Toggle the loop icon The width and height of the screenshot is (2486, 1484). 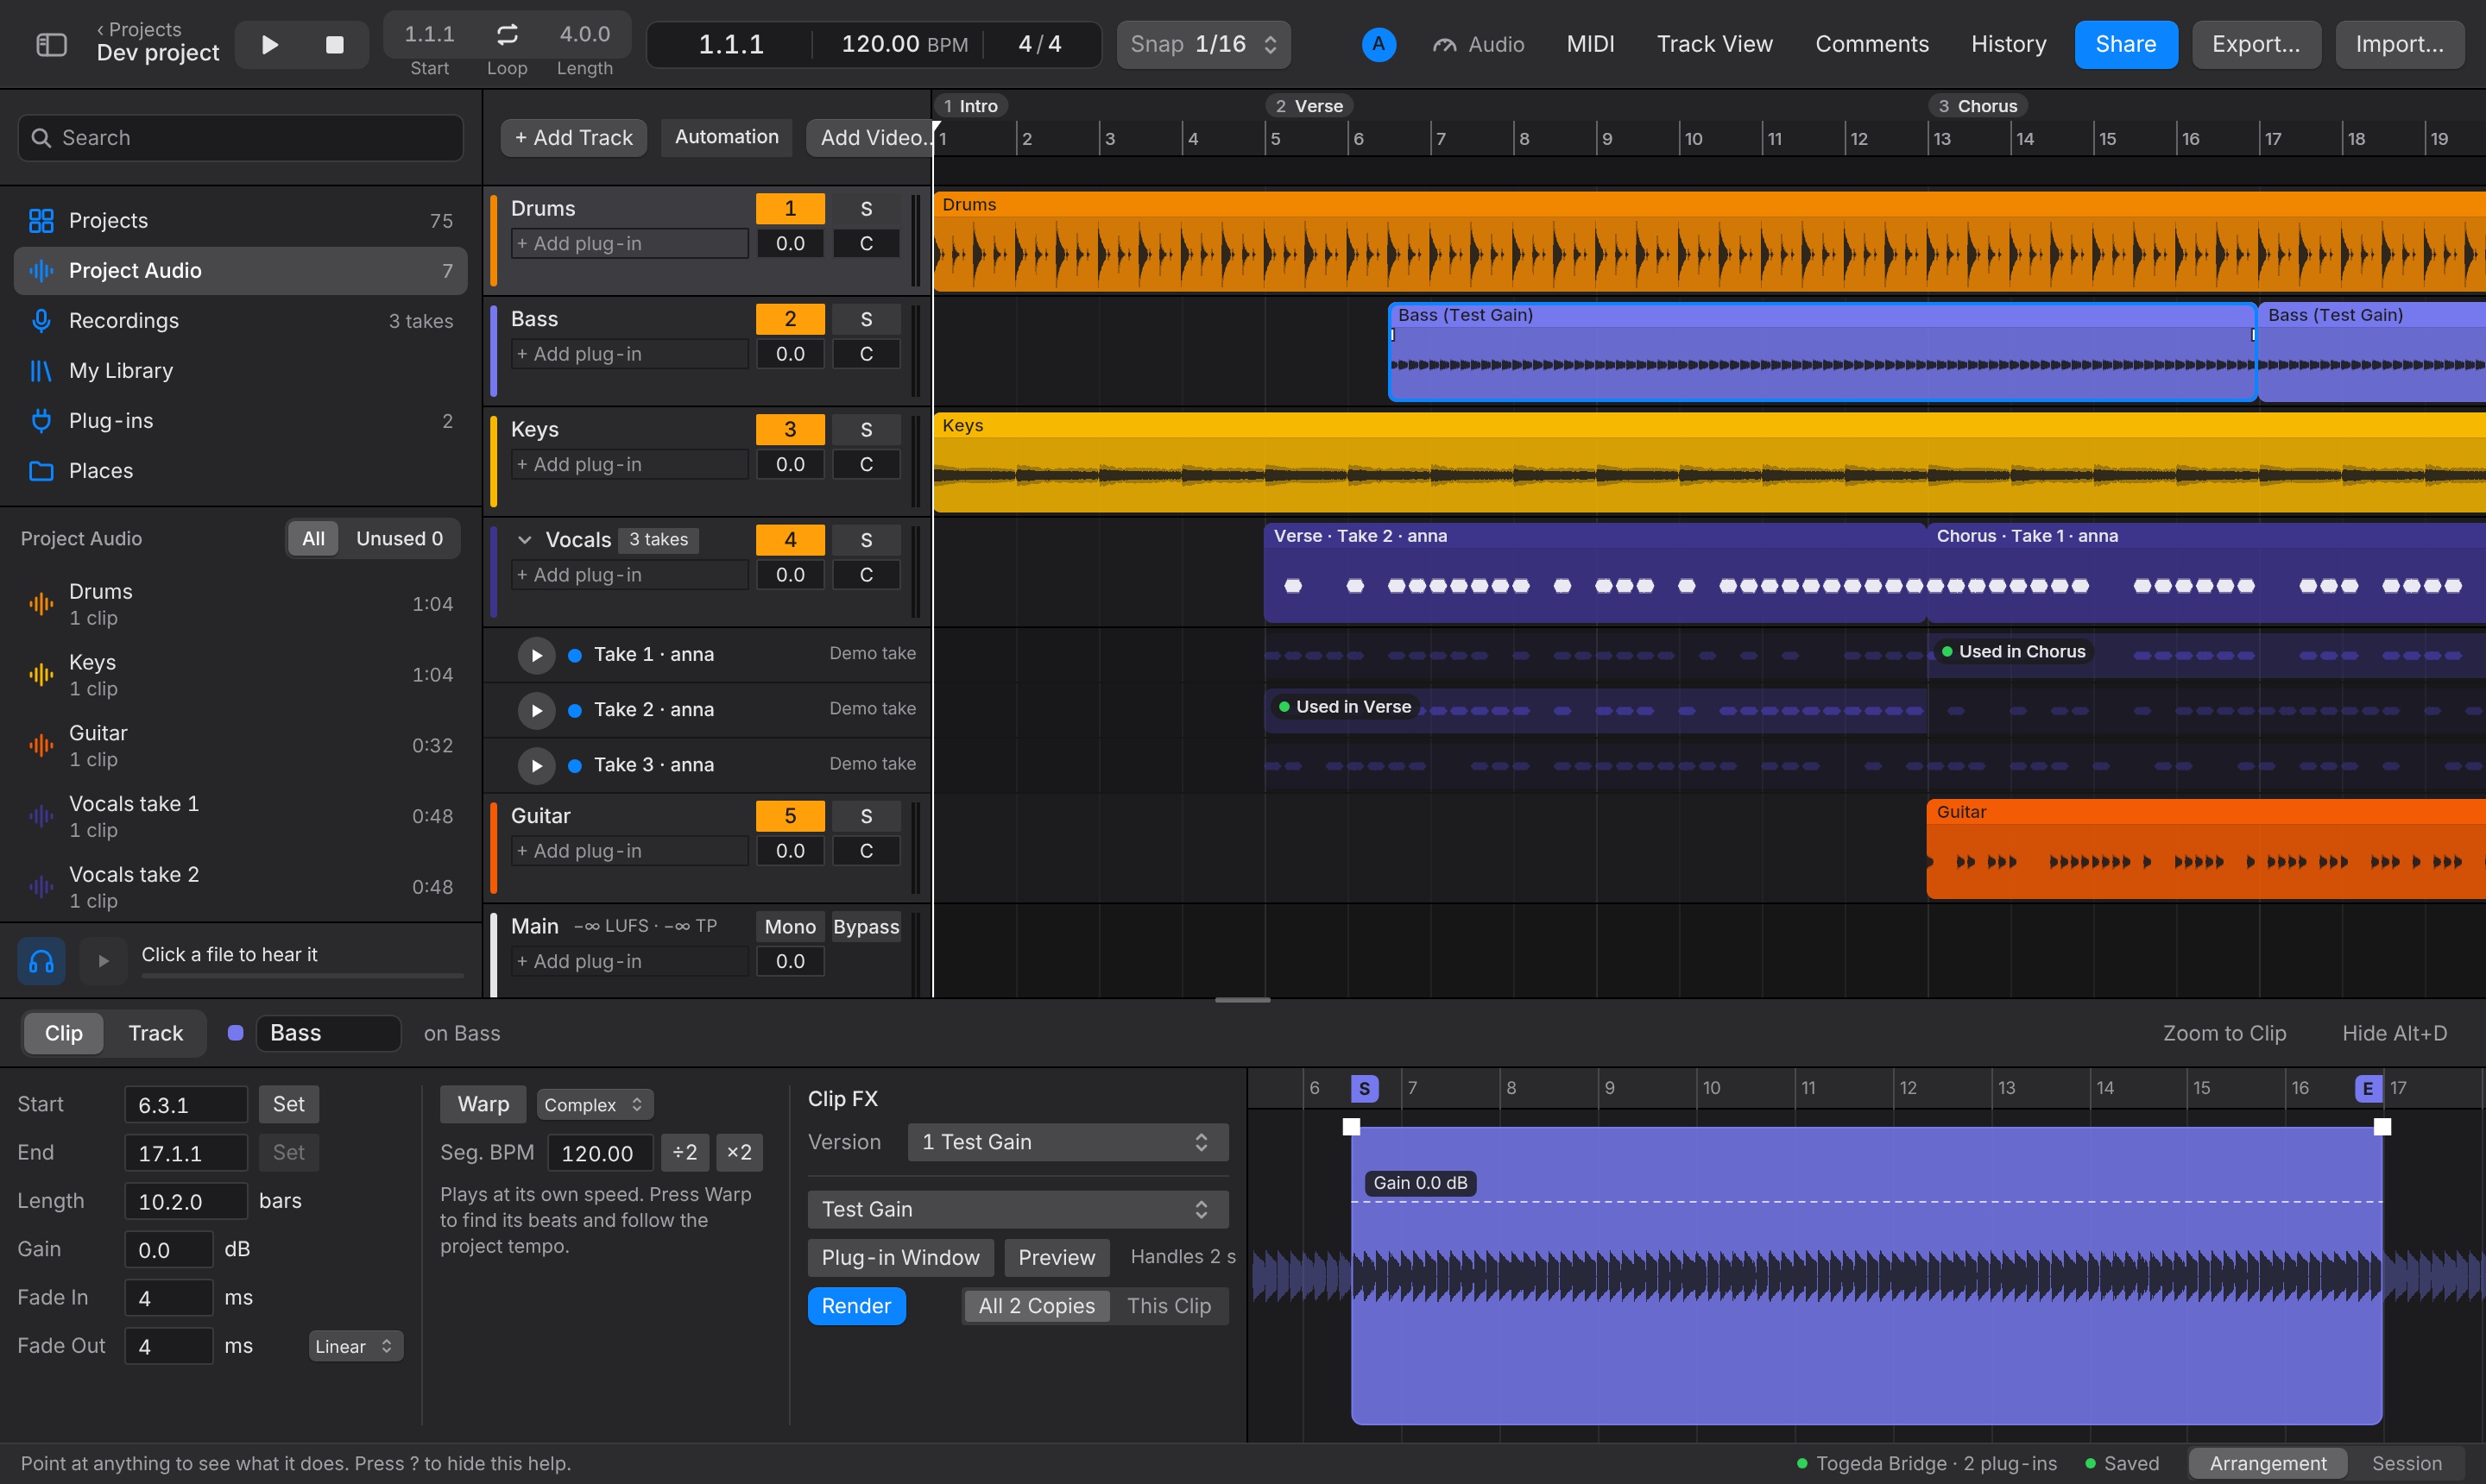point(508,34)
